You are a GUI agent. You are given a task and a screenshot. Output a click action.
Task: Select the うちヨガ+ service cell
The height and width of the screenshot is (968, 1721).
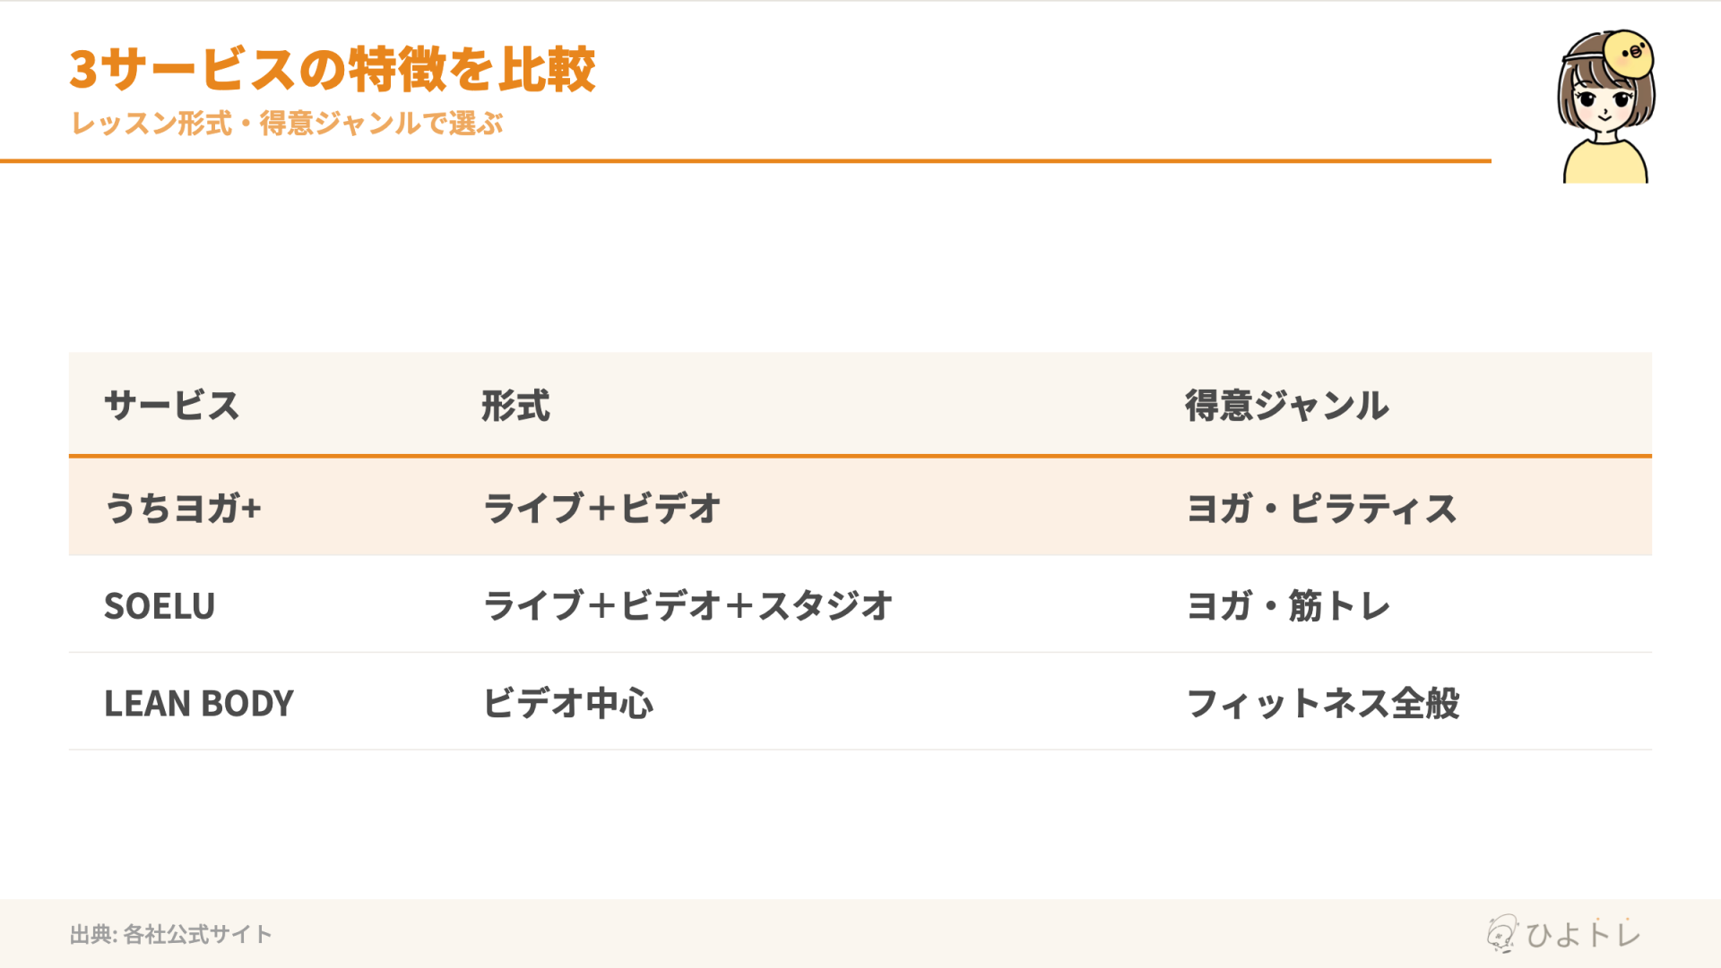pyautogui.click(x=183, y=508)
